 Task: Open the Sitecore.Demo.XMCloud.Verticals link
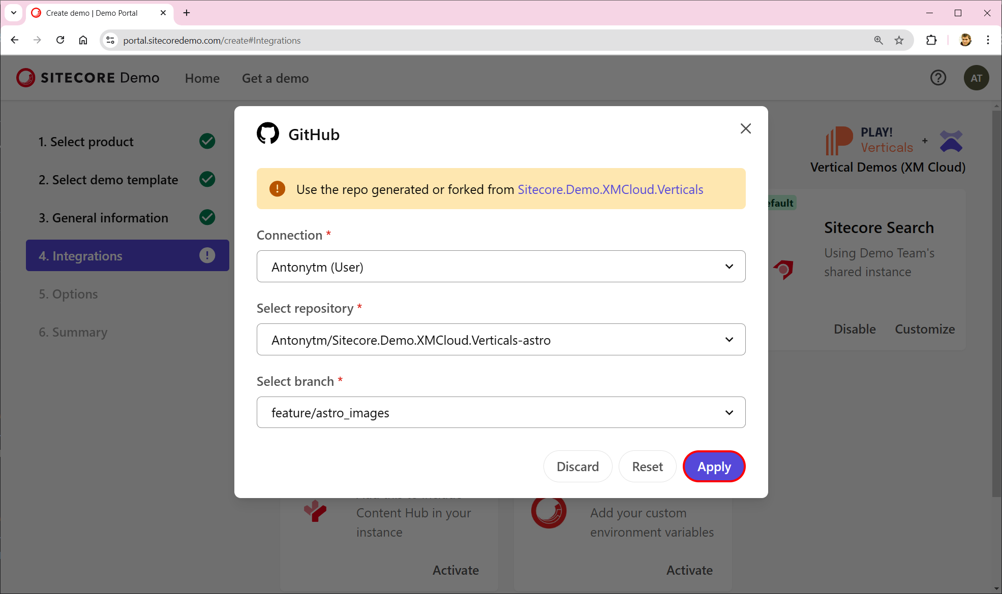[610, 189]
